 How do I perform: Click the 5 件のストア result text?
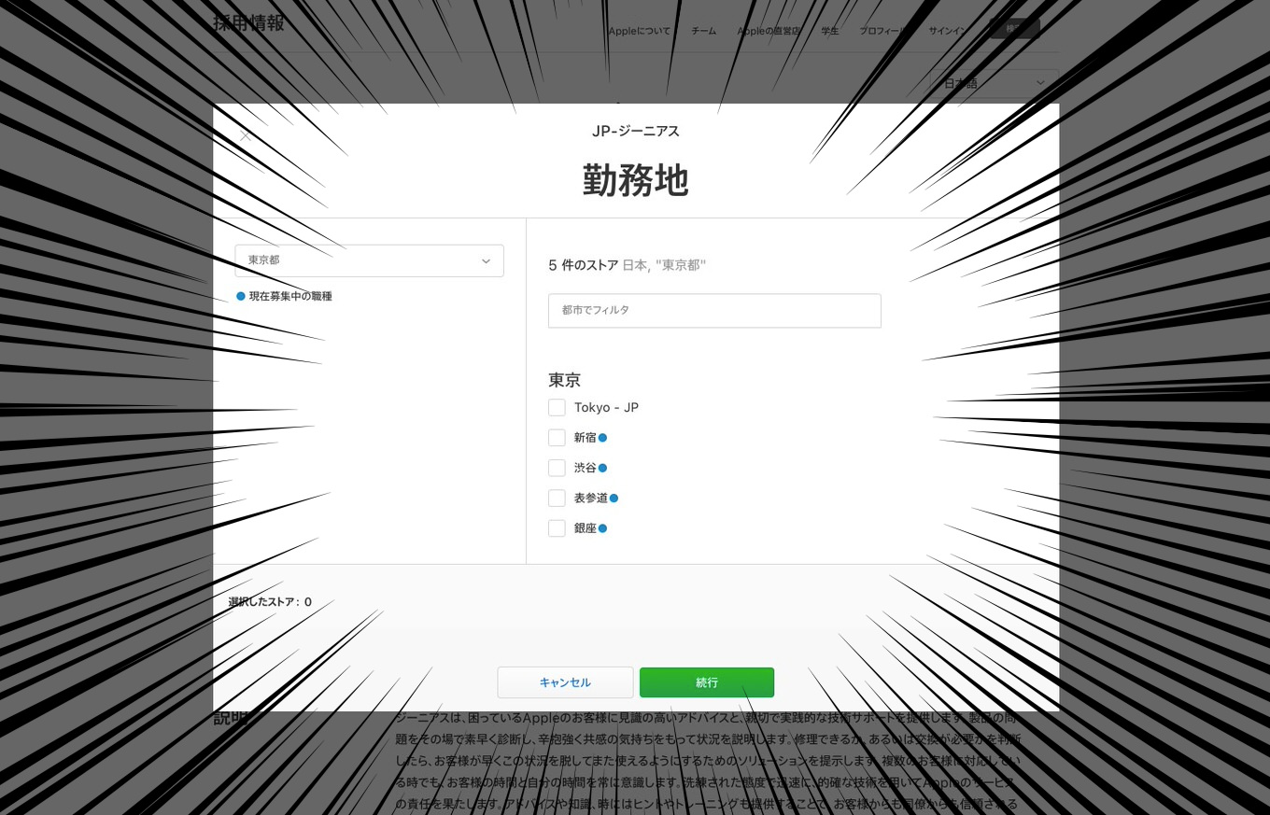pos(584,265)
